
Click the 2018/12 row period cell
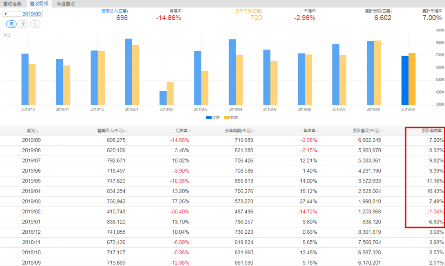[31, 232]
